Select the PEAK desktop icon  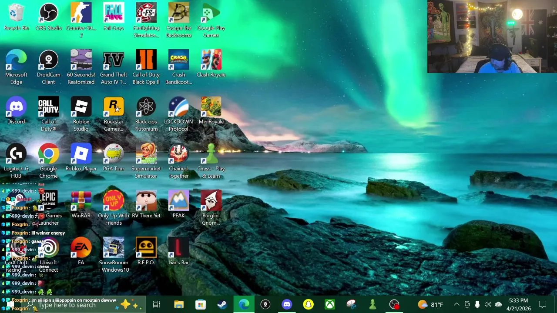point(178,205)
